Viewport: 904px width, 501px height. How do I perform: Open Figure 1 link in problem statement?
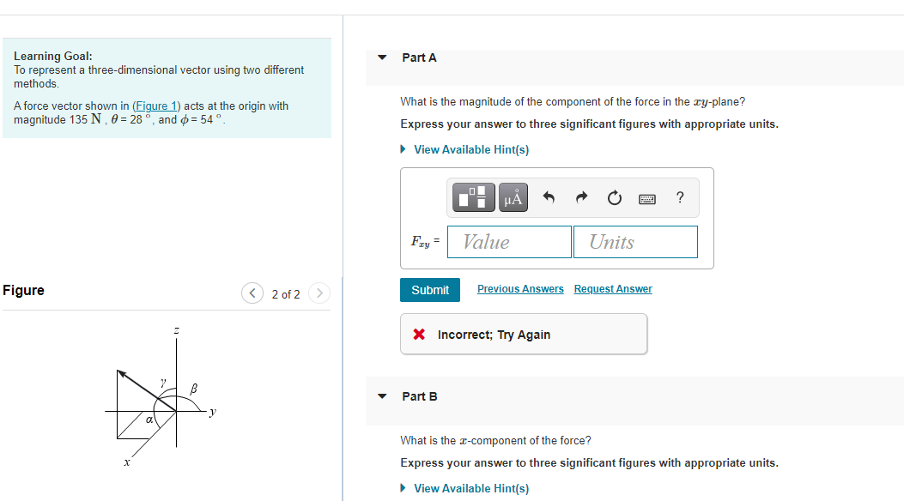point(155,106)
